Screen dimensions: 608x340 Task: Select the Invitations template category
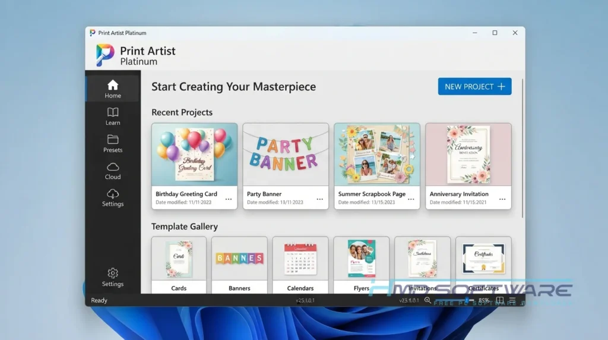(x=422, y=265)
